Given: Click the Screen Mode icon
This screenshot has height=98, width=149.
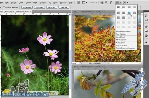Looking at the screenshot, I should (x=125, y=3).
